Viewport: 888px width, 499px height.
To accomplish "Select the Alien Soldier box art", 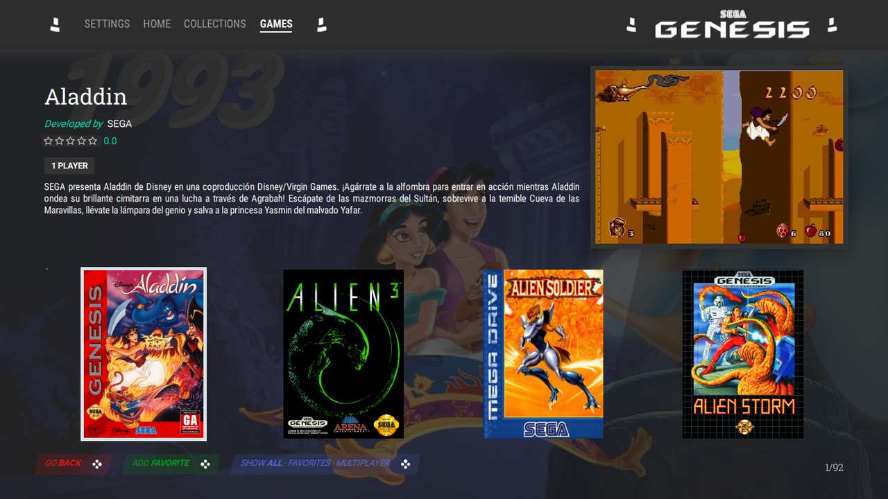I will (x=543, y=353).
